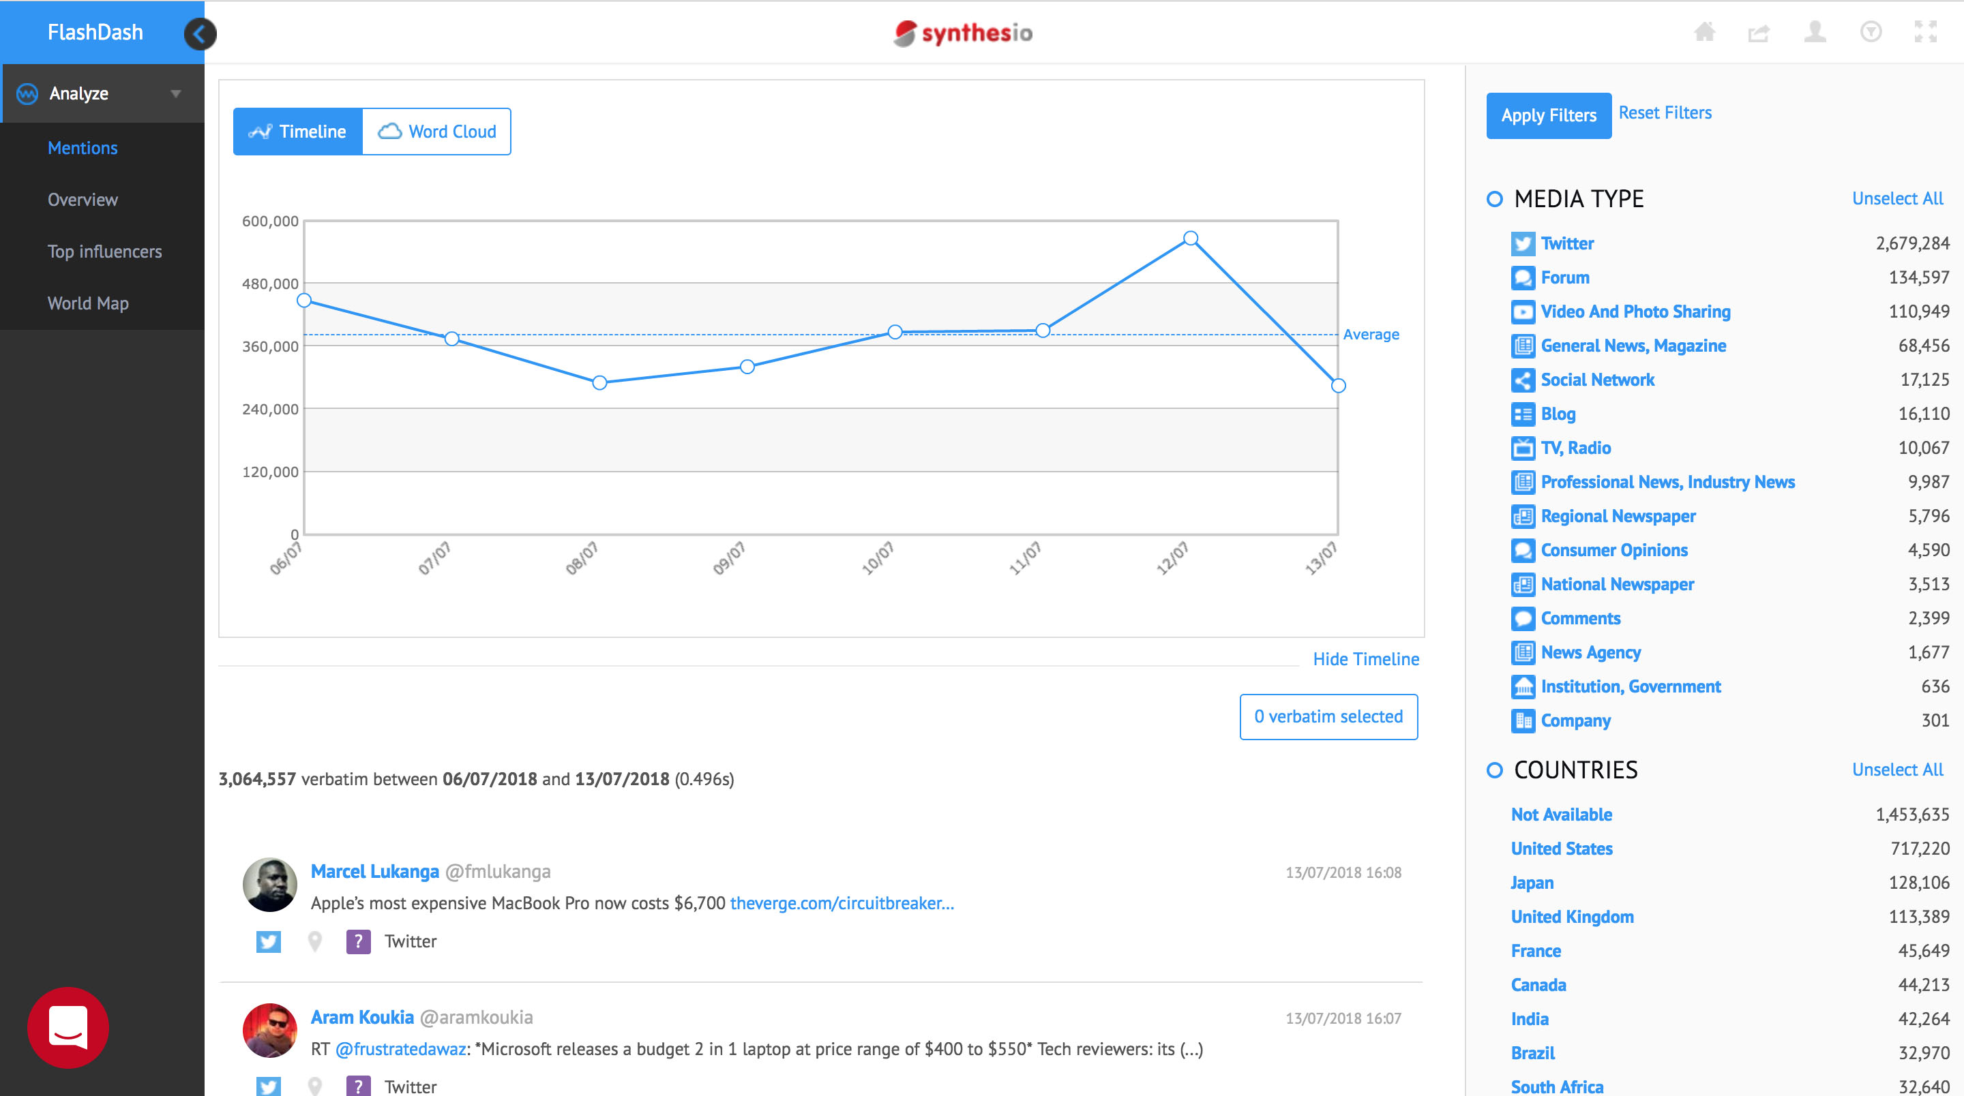The image size is (1964, 1096).
Task: Collapse sidebar with the back arrow button
Action: point(200,33)
